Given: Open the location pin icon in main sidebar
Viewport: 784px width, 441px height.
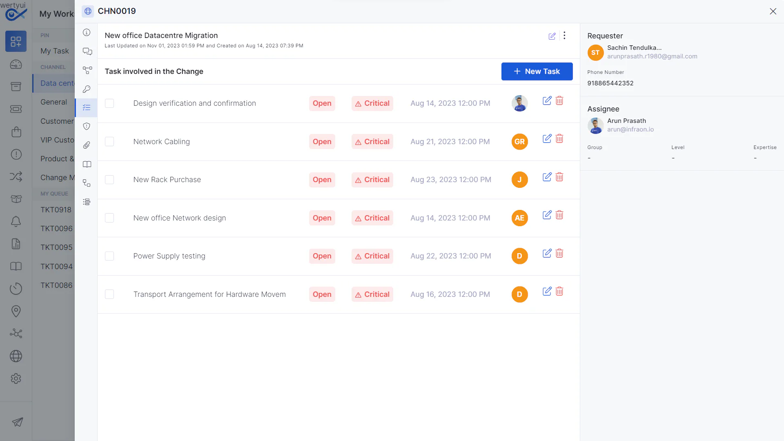Looking at the screenshot, I should click(16, 311).
